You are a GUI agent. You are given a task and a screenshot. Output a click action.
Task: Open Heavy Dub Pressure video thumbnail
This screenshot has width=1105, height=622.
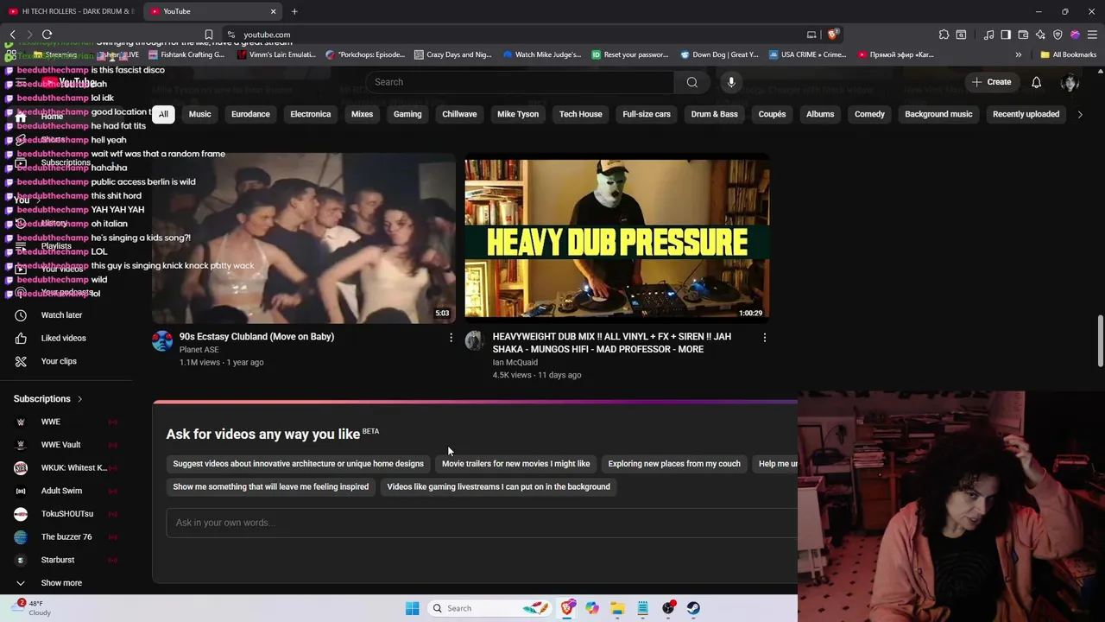[616, 238]
